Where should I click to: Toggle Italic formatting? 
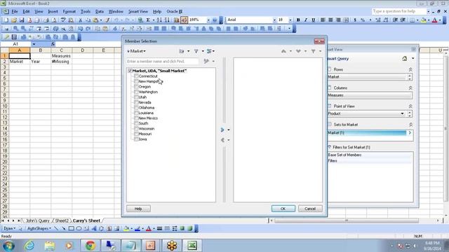306,20
